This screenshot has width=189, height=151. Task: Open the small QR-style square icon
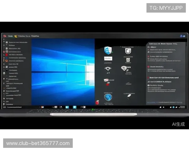click(x=128, y=60)
